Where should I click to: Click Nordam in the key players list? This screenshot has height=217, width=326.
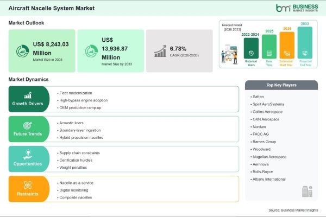click(x=258, y=126)
